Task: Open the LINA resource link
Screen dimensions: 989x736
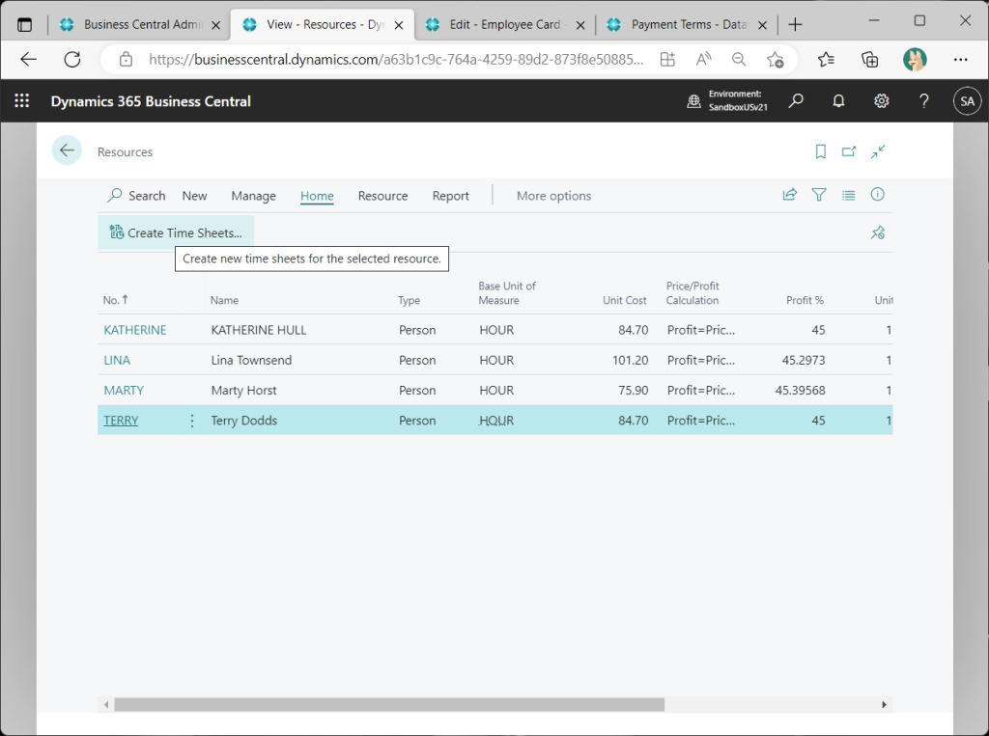Action: click(117, 360)
